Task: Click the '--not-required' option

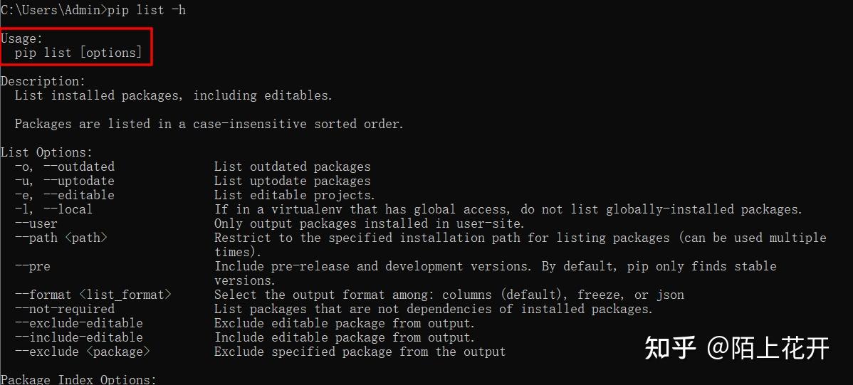Action: [65, 309]
